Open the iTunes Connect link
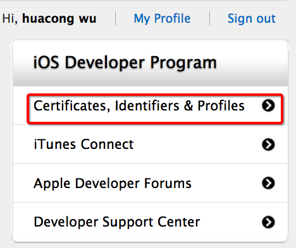Image resolution: width=296 pixels, height=248 pixels. tap(83, 145)
